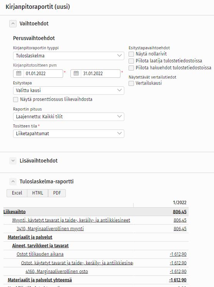
Task: Export the report to Excel
Action: coord(17,193)
